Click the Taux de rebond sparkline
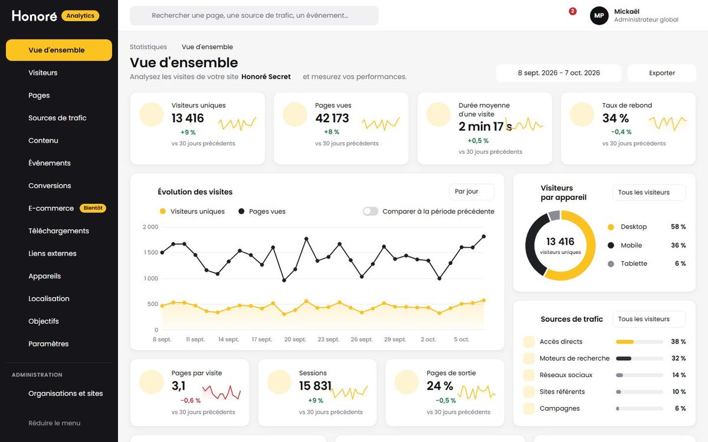This screenshot has height=442, width=708. [668, 123]
